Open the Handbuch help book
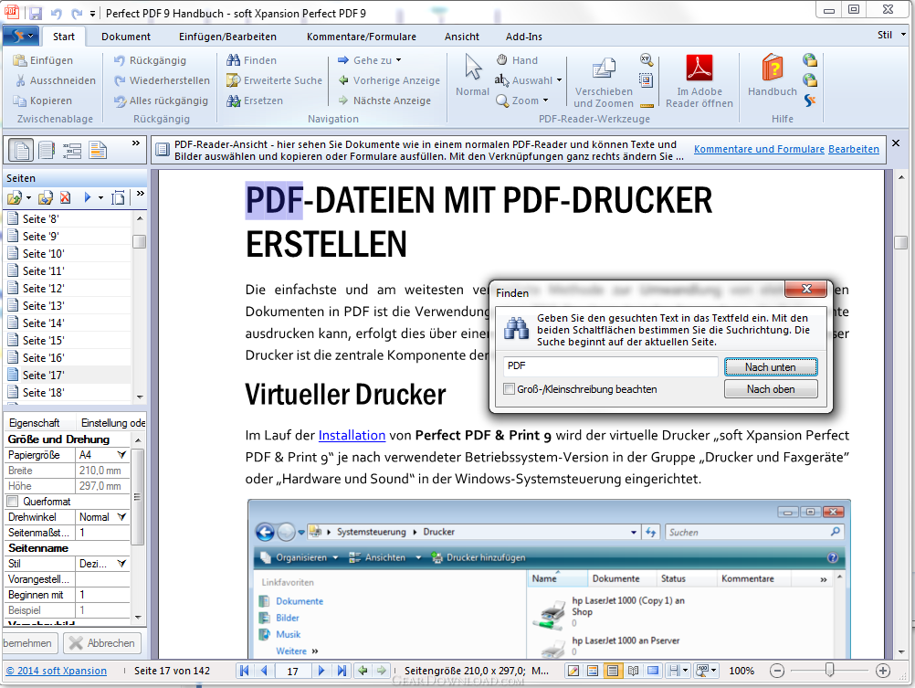Viewport: 915px width, 688px height. [772, 75]
